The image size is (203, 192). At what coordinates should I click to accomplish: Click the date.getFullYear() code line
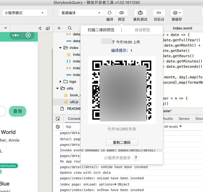[x=182, y=40]
